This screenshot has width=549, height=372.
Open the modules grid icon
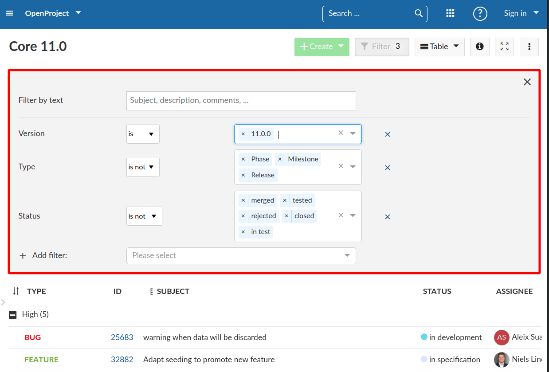[450, 13]
